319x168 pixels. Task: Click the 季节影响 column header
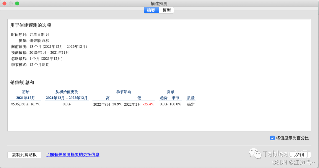point(124,92)
